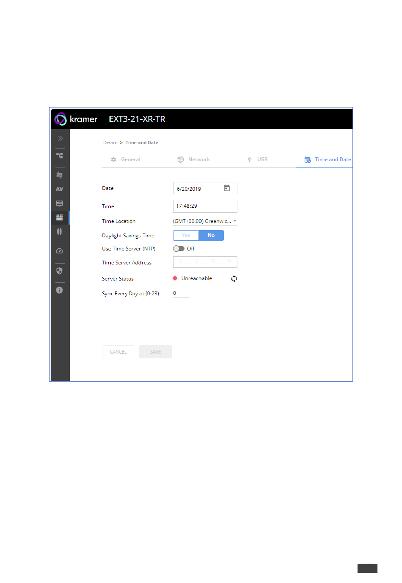The width and height of the screenshot is (402, 583).
Task: Open the About info sidebar icon
Action: click(x=60, y=290)
